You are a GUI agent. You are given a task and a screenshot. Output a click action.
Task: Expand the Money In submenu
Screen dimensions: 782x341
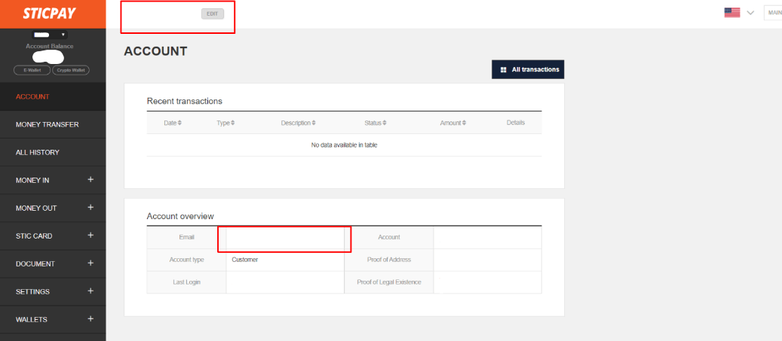point(90,180)
